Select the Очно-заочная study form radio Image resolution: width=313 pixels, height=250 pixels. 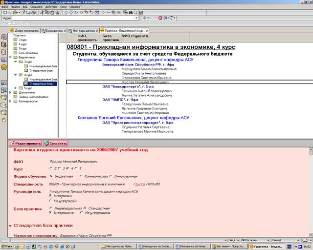[111, 176]
